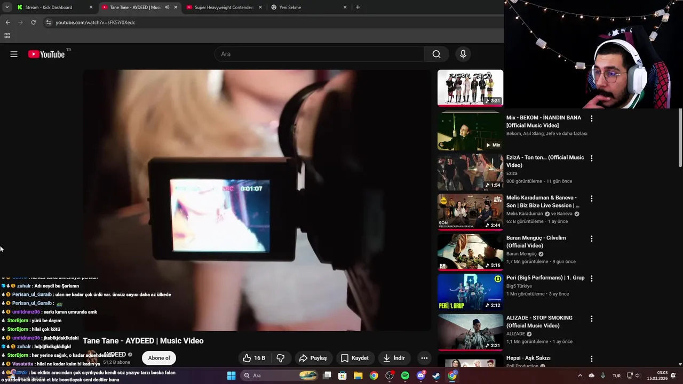The height and width of the screenshot is (384, 683).
Task: Close the Stream - Kick Dashboard tab
Action: 91,7
